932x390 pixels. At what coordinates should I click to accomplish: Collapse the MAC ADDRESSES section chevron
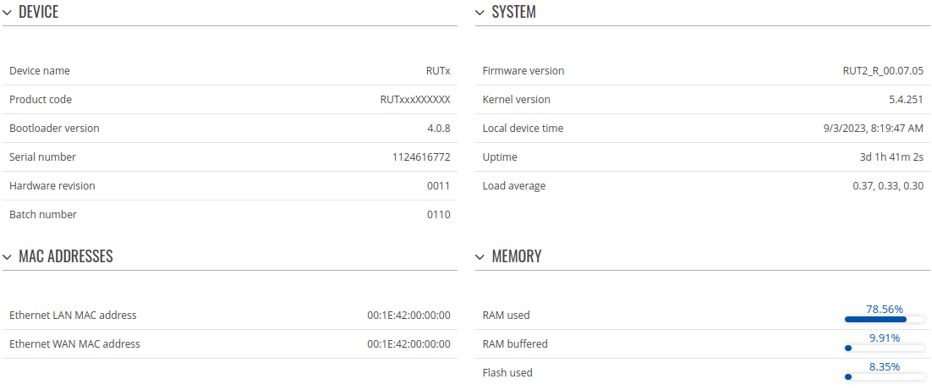(7, 256)
